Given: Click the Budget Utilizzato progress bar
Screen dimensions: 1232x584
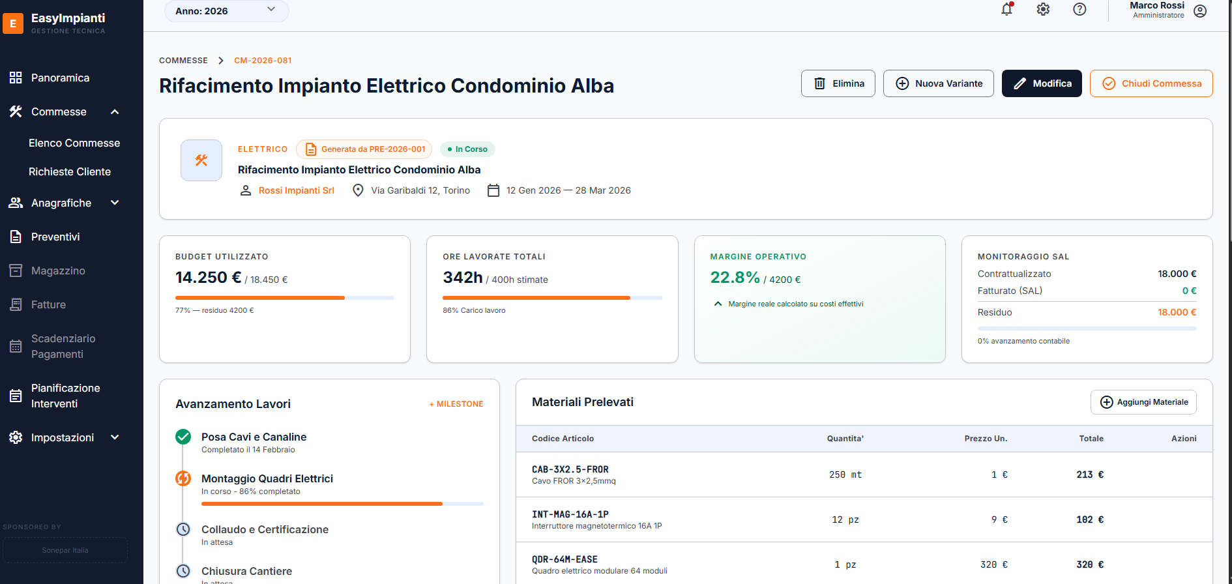Looking at the screenshot, I should [285, 298].
